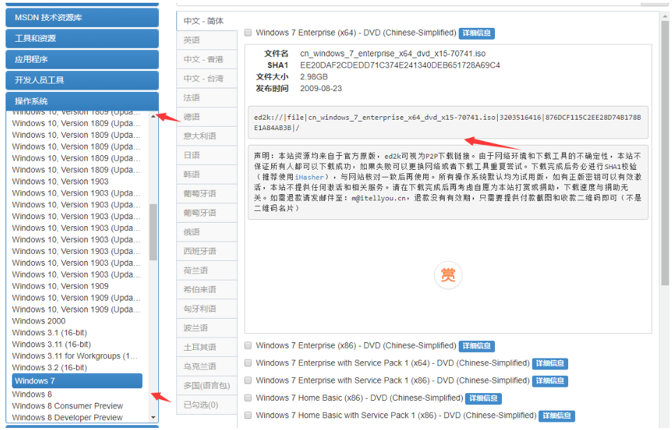Enable Windows 7 Enterprise SP1 (x64) checkbox

(x=249, y=363)
